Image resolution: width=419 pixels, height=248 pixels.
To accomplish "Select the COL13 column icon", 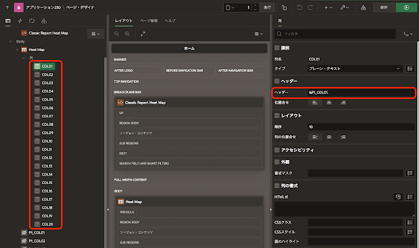I will point(37,166).
